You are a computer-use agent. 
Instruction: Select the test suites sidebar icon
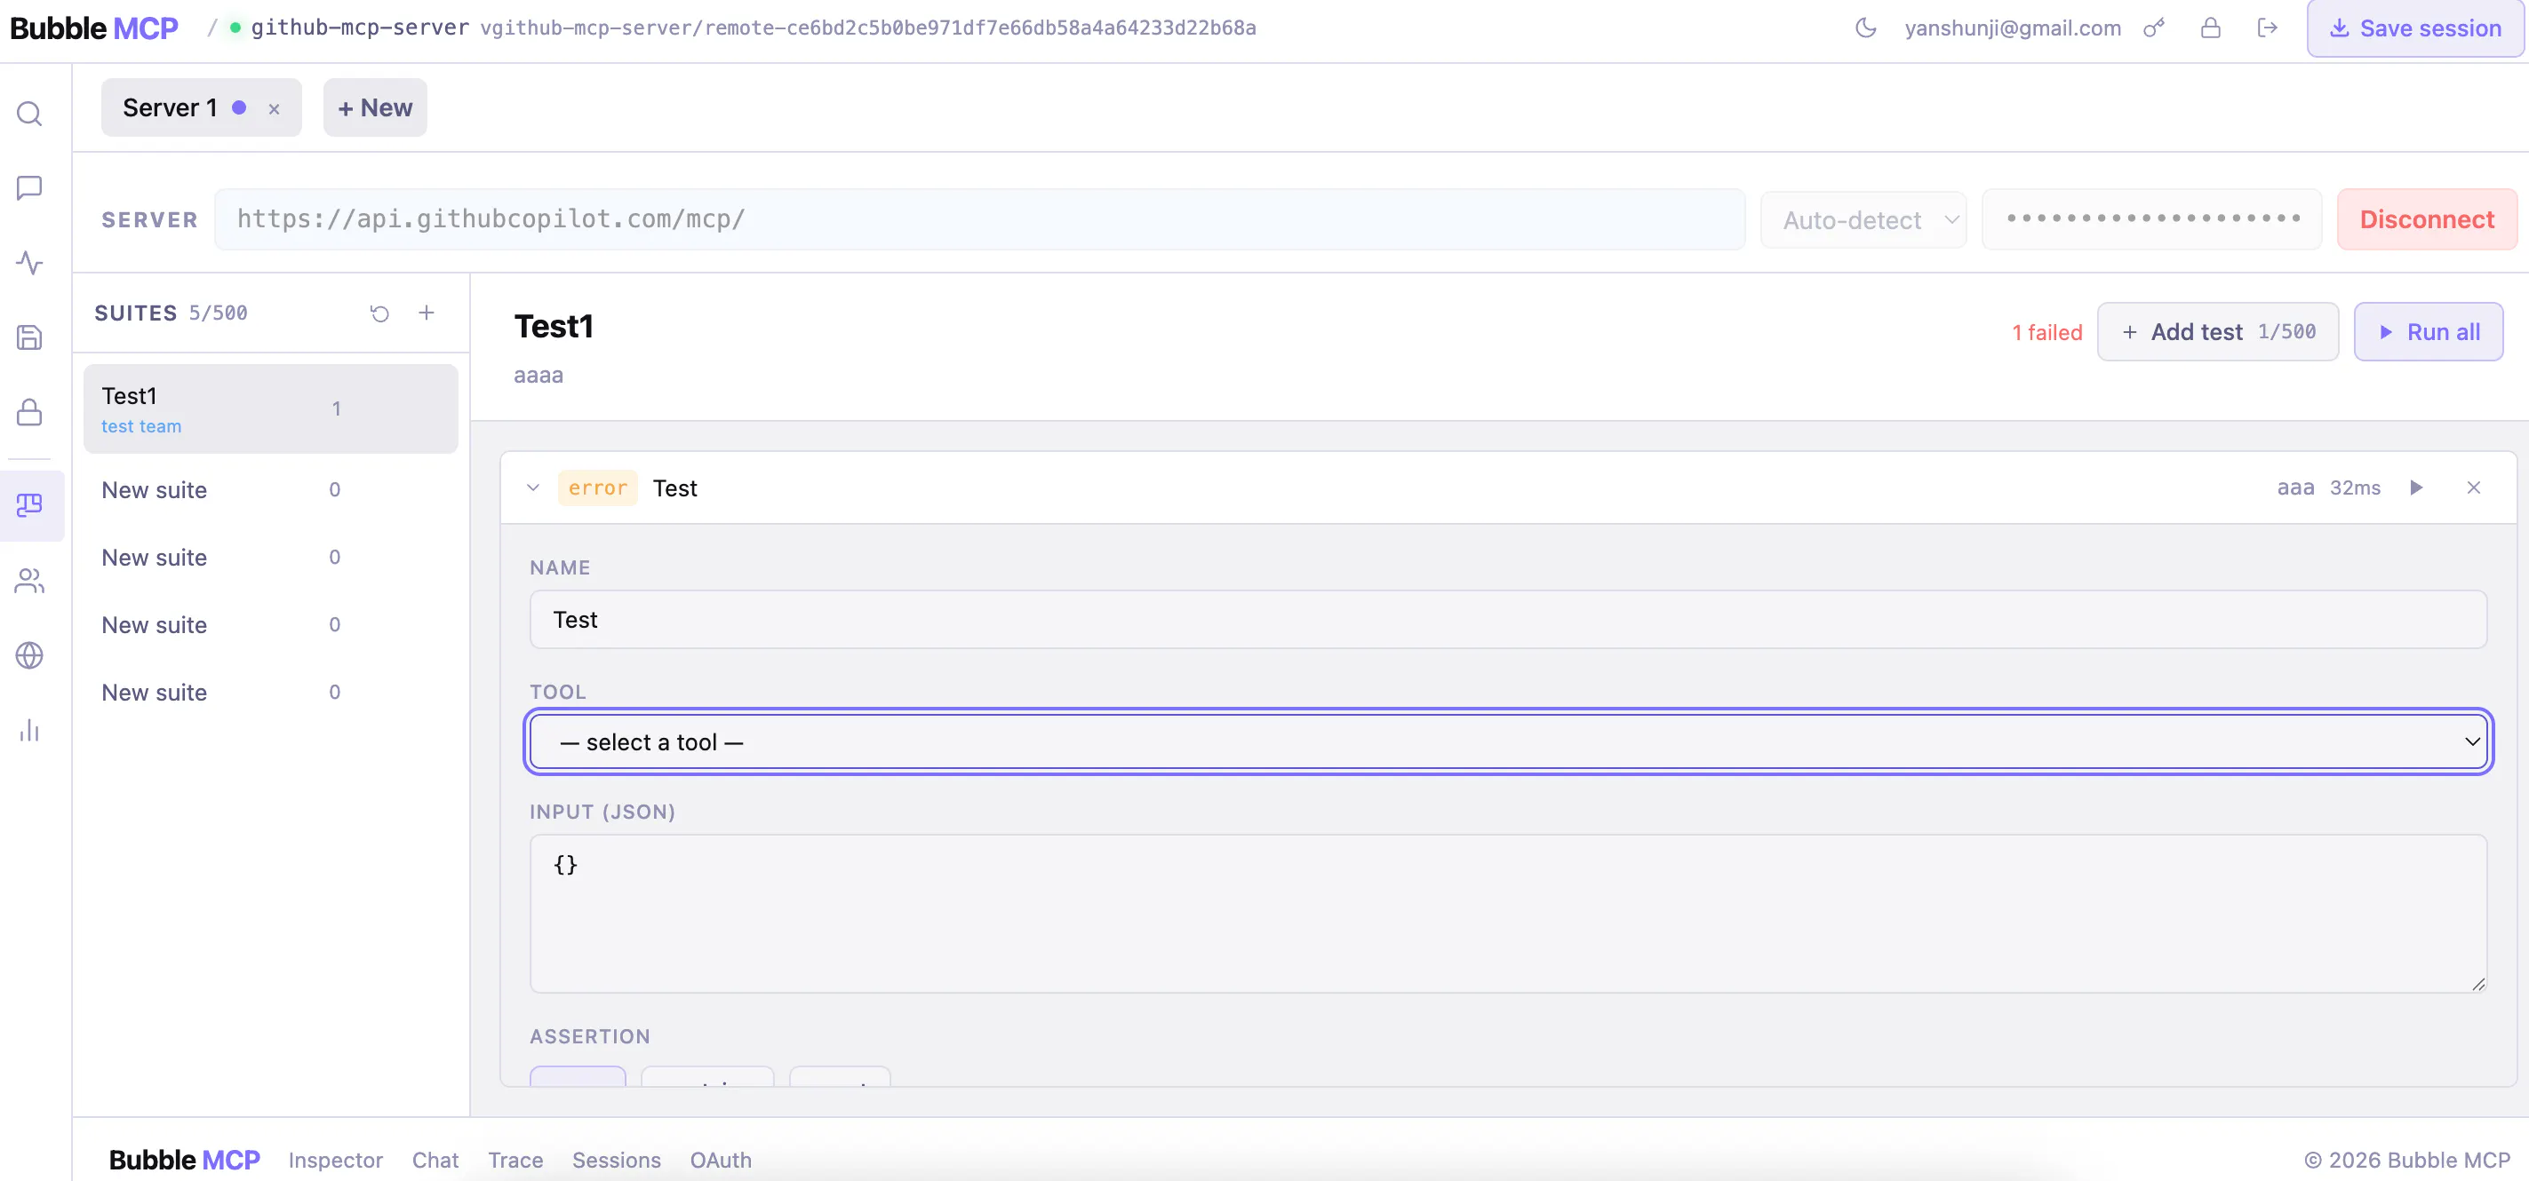click(x=29, y=505)
